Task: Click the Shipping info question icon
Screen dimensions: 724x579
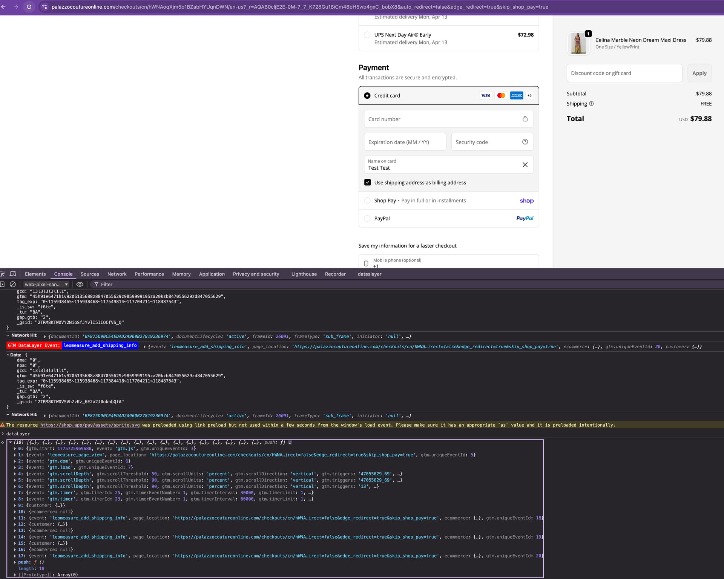Action: (x=591, y=104)
